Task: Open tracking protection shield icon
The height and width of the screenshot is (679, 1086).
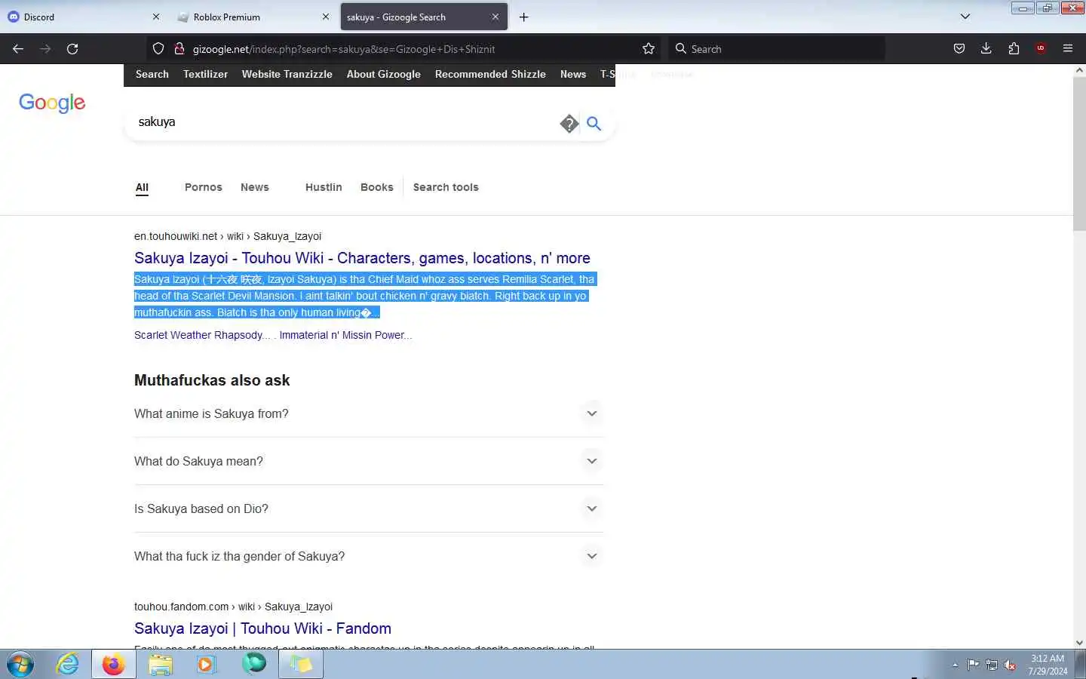Action: tap(158, 49)
